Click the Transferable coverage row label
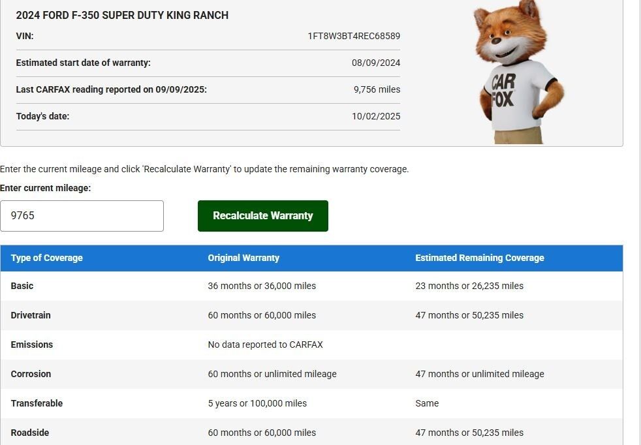Viewport: 641px width, 445px height. pos(37,403)
